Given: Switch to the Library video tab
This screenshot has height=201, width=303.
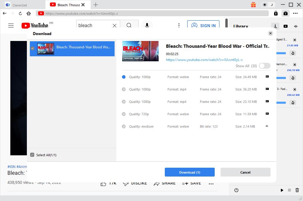Looking at the screenshot, I should (x=286, y=26).
